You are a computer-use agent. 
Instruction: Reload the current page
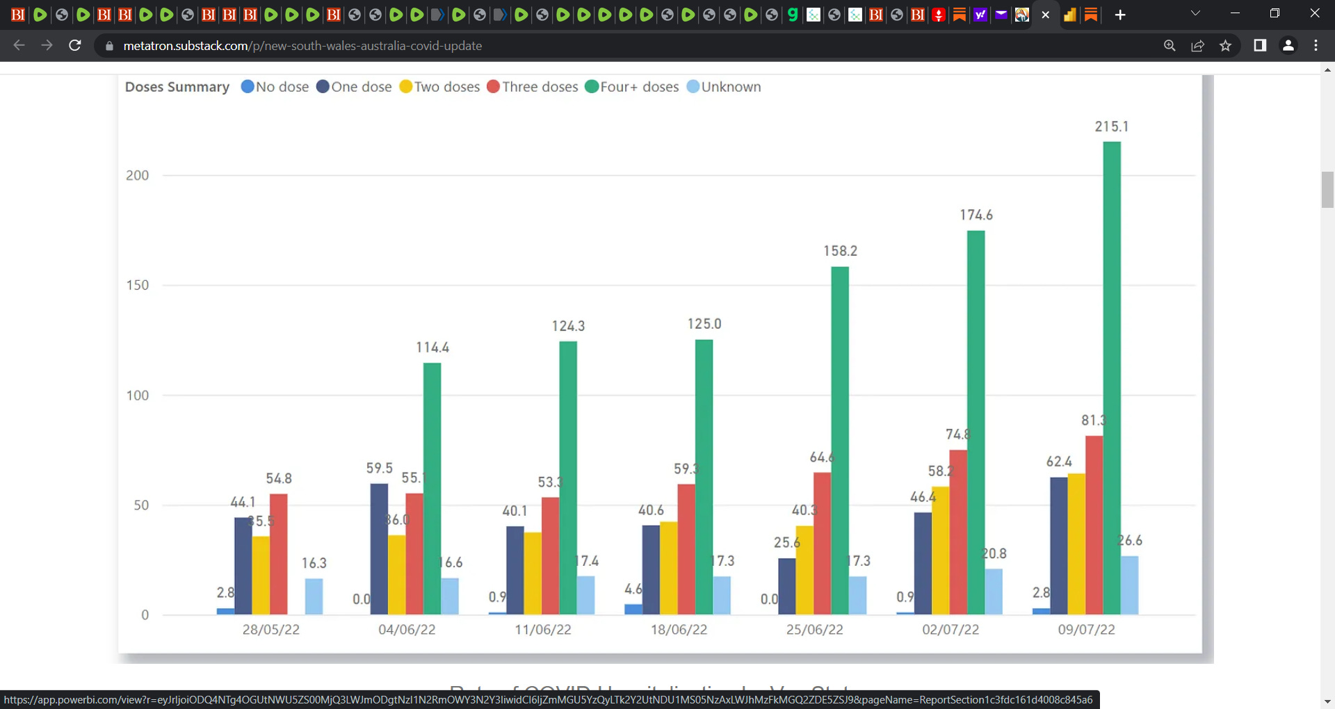click(x=75, y=46)
